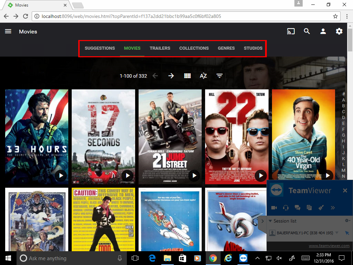The image size is (353, 265).
Task: Play the 21 Jump Street movie
Action: [194, 175]
